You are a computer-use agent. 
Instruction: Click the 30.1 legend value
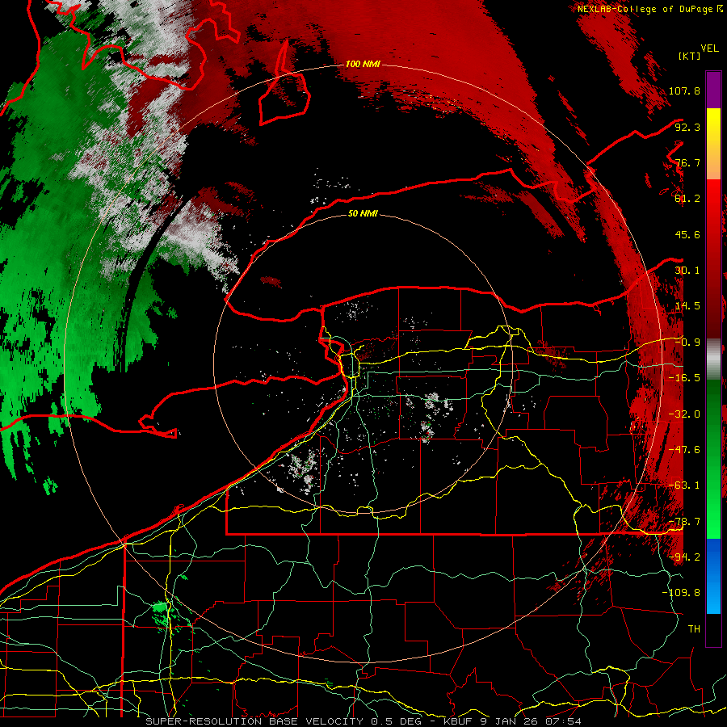pos(687,271)
